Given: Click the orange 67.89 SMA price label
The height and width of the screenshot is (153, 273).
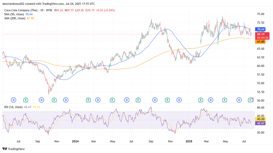Looking at the screenshot, I should [x=261, y=42].
